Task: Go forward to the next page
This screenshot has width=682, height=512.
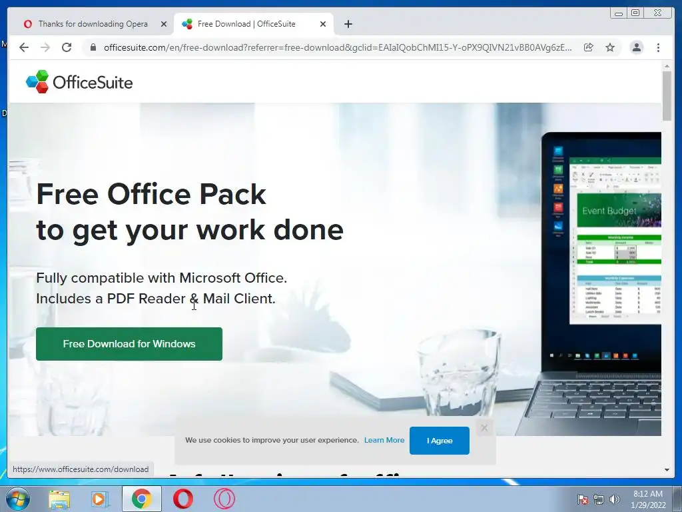Action: point(45,47)
